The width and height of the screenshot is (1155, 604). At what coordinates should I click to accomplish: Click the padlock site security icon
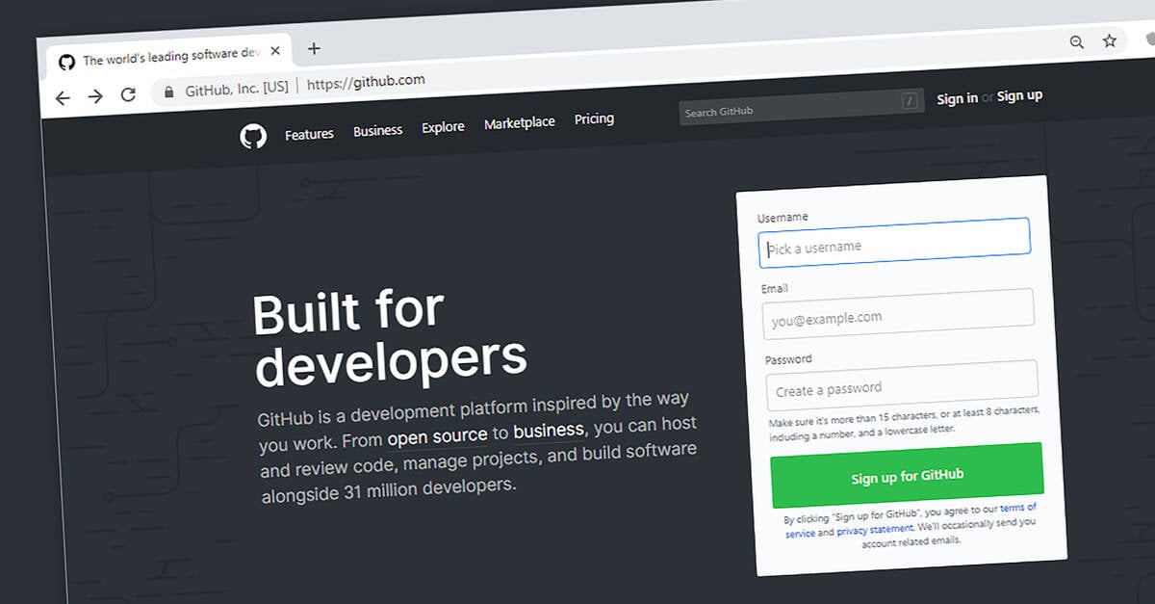click(169, 92)
